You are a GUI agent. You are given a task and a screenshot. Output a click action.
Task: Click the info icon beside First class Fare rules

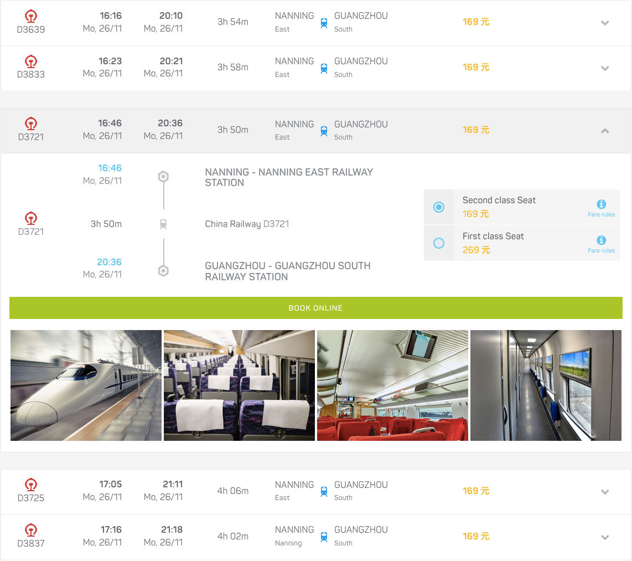coord(602,239)
